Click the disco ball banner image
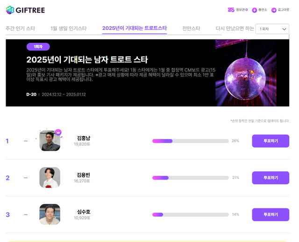 coord(246,73)
